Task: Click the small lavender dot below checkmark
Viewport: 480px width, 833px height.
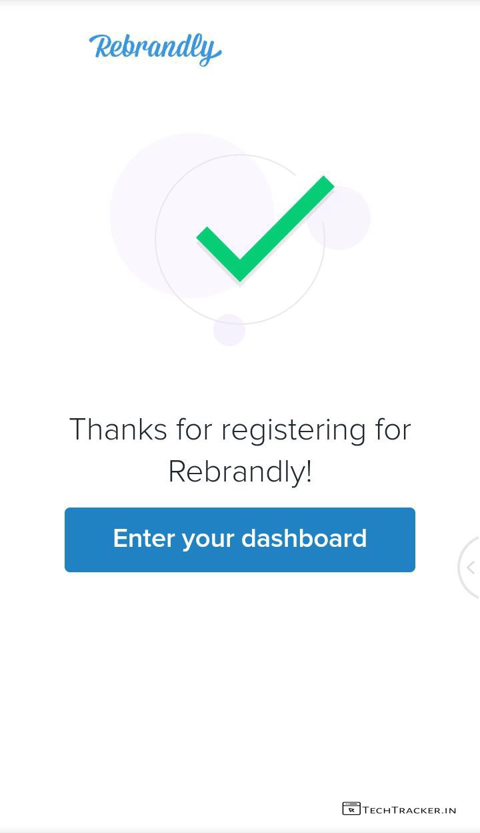Action: (229, 329)
